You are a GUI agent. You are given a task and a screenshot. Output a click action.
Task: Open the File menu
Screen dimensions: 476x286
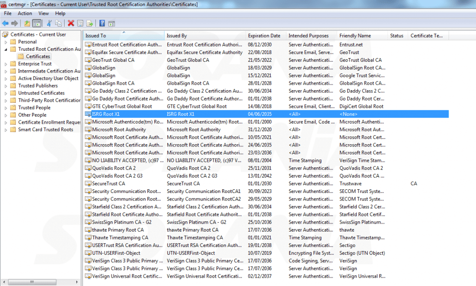click(7, 13)
